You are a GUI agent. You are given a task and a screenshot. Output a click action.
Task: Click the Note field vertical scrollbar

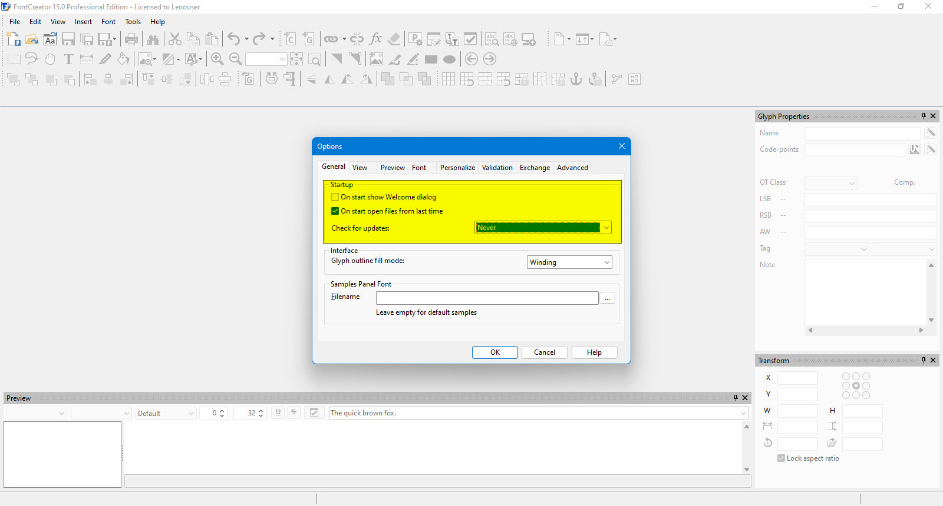[931, 292]
